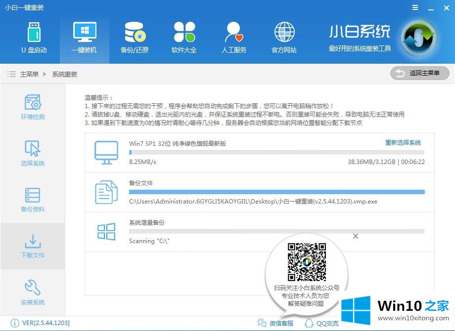Open the 备份/还原 tab
The image size is (455, 331).
click(135, 38)
